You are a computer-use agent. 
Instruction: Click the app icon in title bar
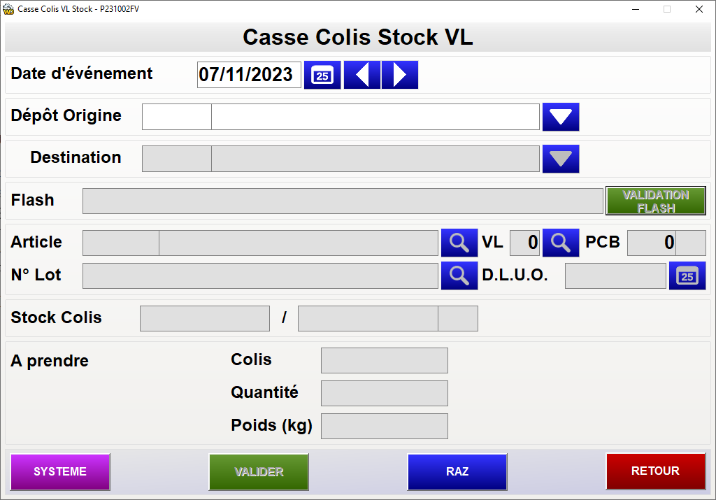9,9
